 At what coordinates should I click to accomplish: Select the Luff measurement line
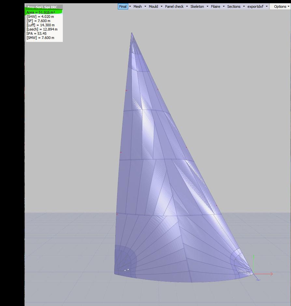(x=40, y=25)
